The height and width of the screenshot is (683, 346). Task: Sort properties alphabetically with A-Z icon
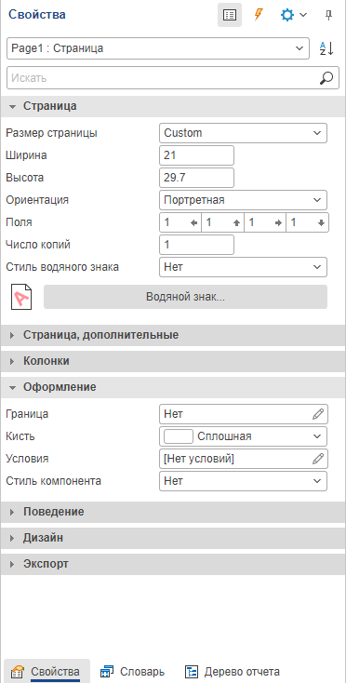click(x=326, y=48)
